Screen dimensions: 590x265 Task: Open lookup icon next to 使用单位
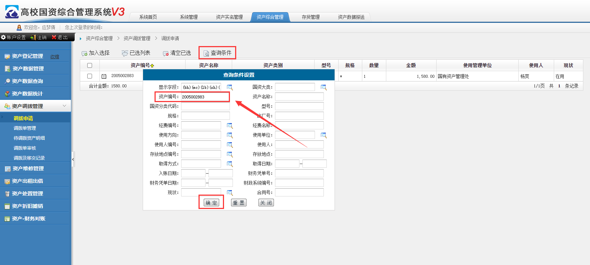click(x=323, y=135)
